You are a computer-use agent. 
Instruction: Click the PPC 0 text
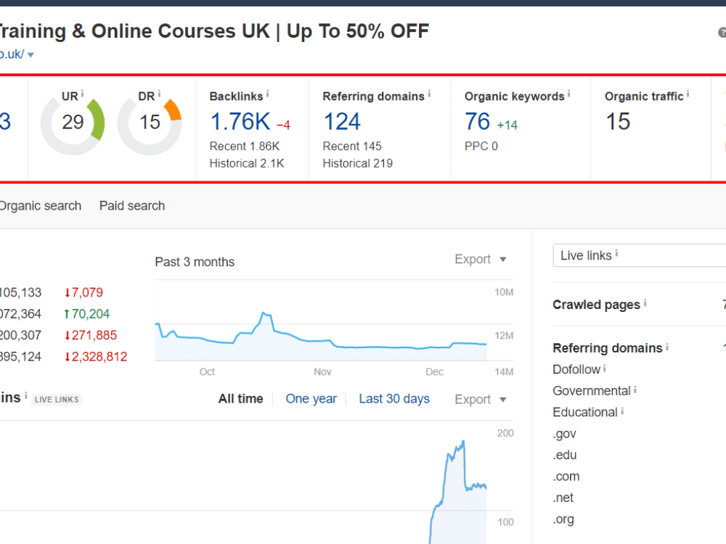[x=481, y=147]
